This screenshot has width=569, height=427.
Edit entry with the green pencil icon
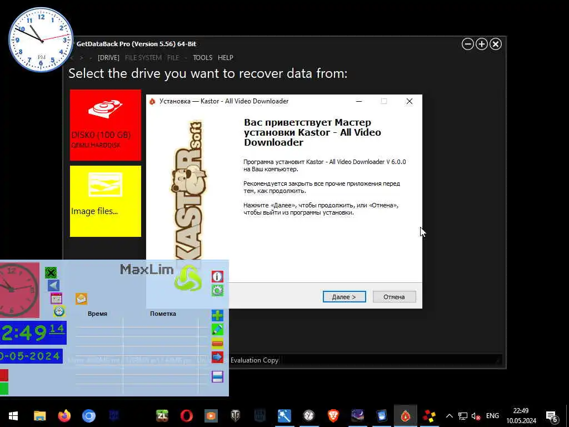point(217,329)
